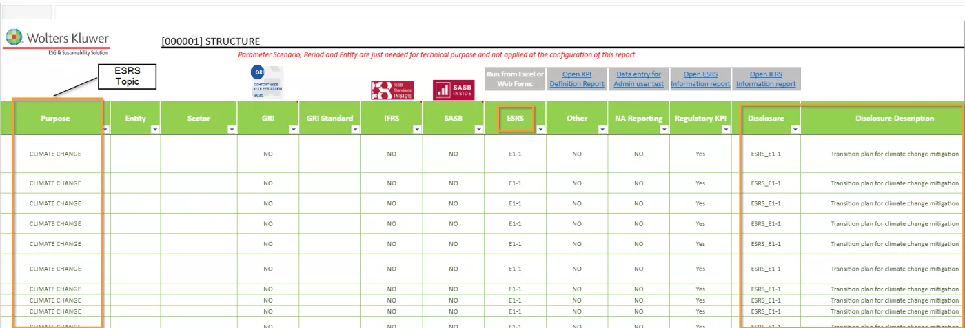This screenshot has height=328, width=965.
Task: Click the ESRS Topic callout box
Action: tap(128, 76)
